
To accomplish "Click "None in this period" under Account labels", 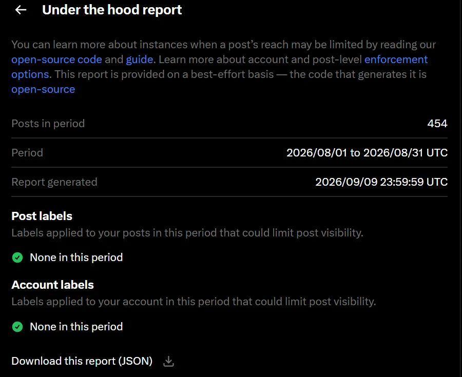I will click(x=76, y=327).
